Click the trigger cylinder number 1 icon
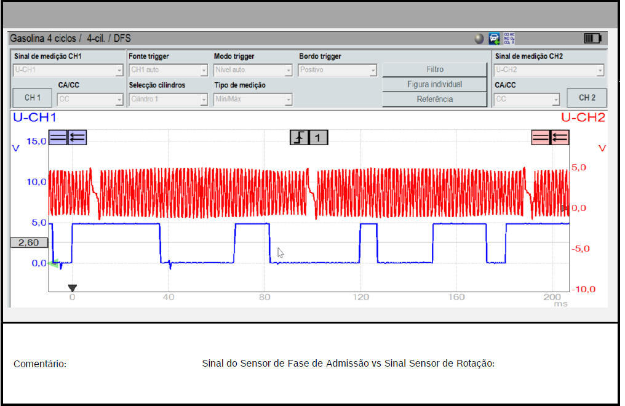 tap(318, 137)
